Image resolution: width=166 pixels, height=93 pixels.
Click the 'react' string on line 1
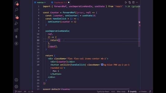pos(119,6)
